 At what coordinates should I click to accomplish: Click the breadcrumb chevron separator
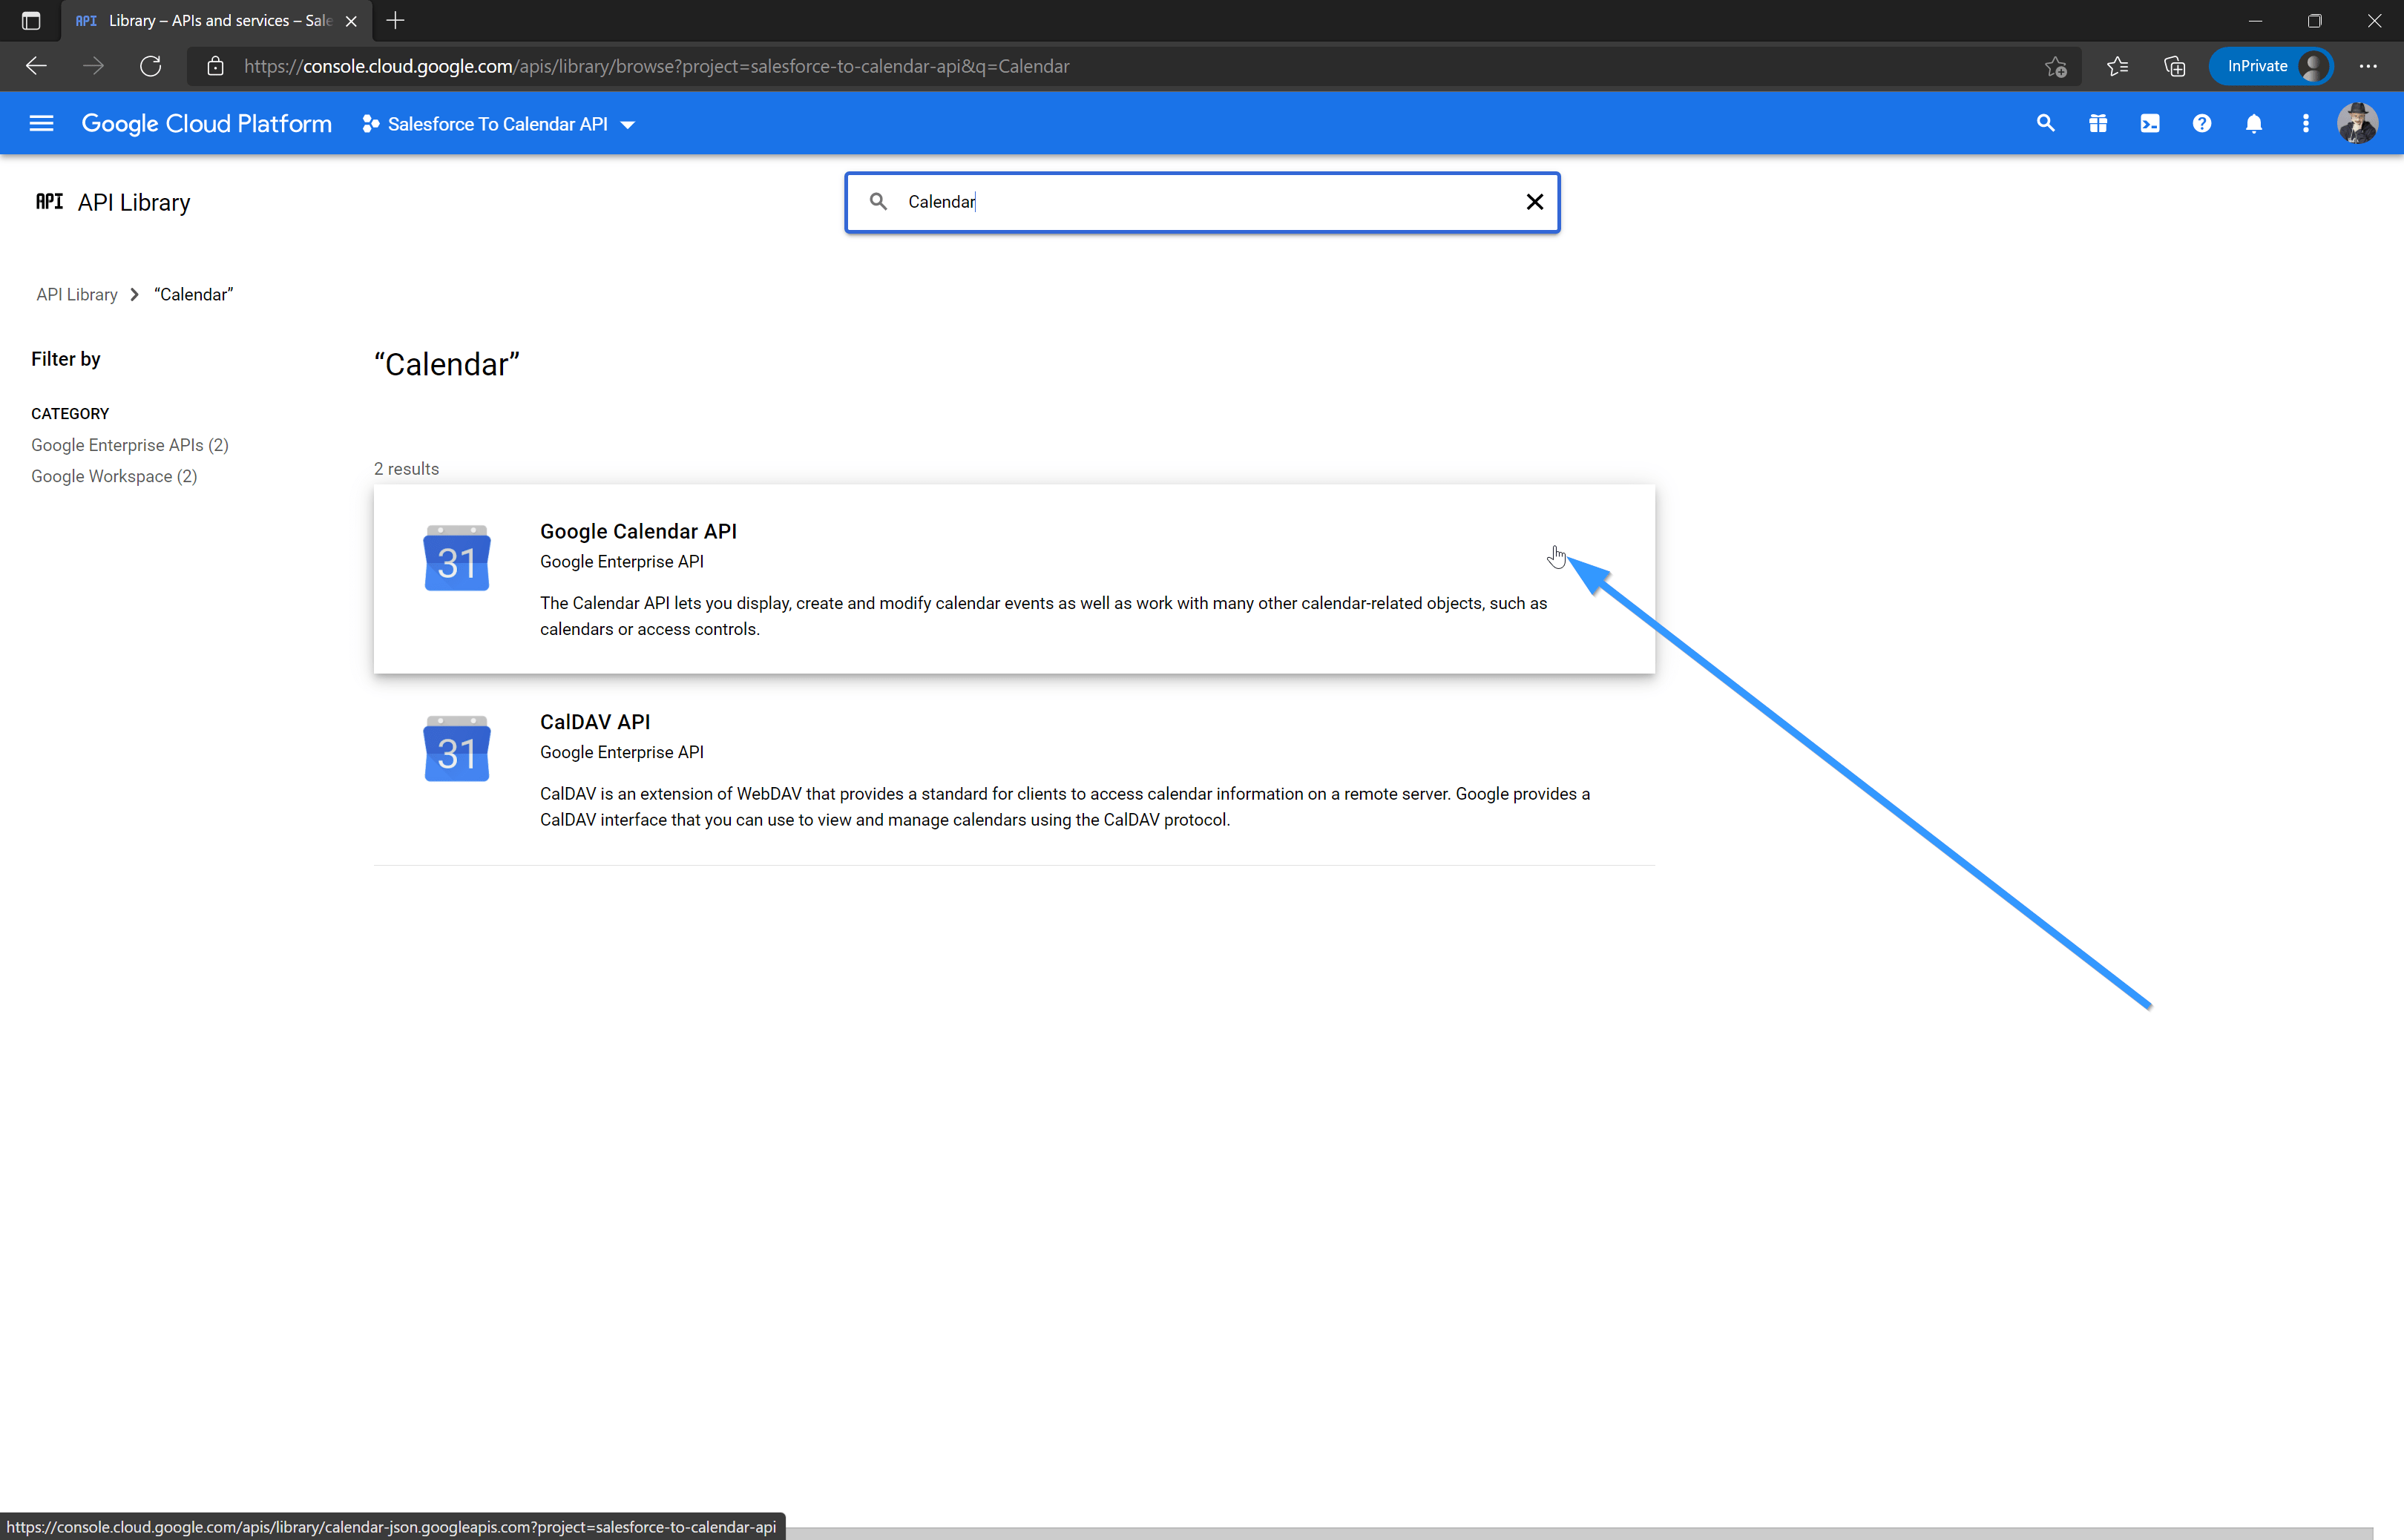click(x=134, y=294)
